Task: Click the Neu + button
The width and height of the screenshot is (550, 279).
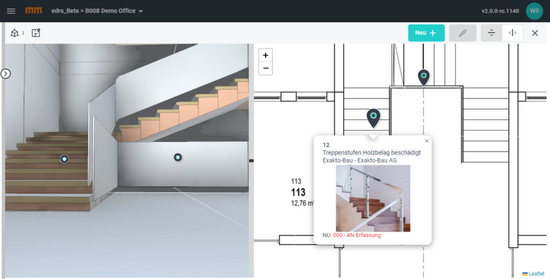Action: tap(426, 33)
